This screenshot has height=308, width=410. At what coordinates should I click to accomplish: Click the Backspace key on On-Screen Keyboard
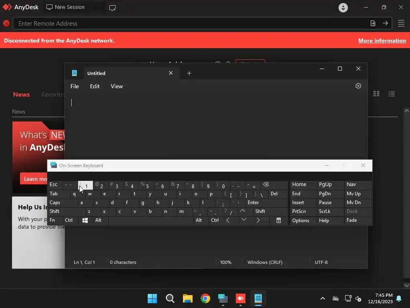tap(275, 185)
